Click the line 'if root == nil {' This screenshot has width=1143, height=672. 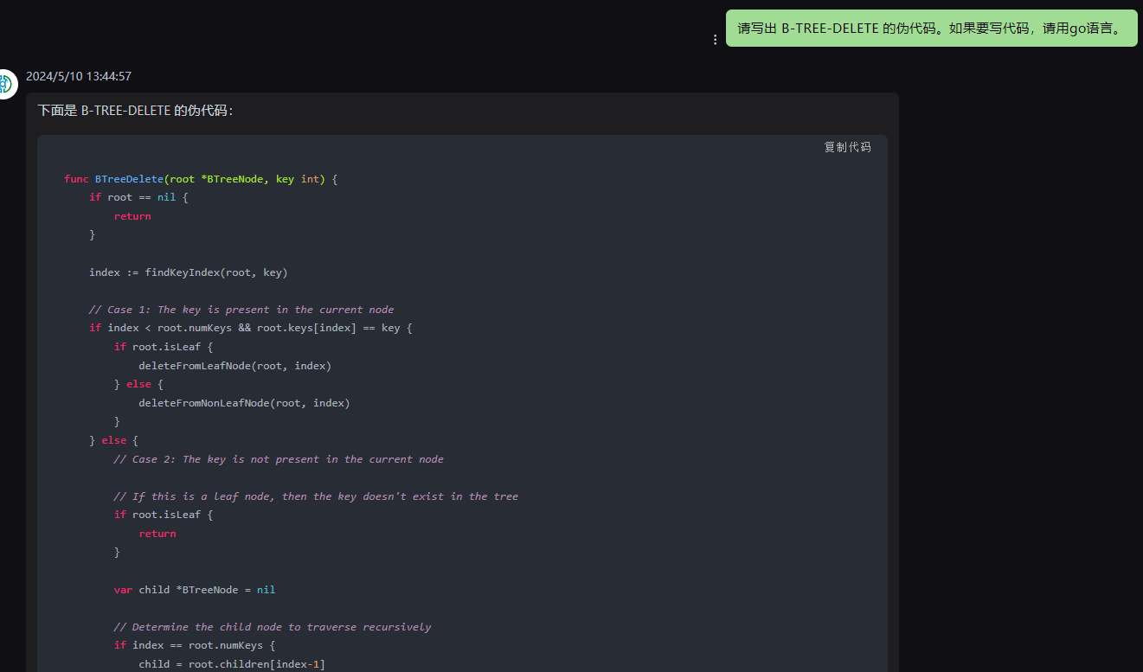tap(138, 197)
